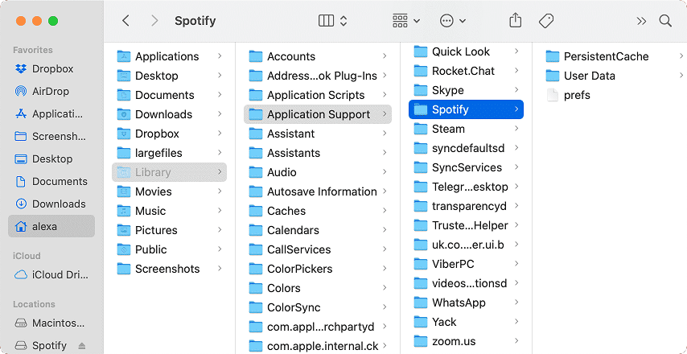
Task: Expand the Audio folder chevron
Action: [x=385, y=171]
